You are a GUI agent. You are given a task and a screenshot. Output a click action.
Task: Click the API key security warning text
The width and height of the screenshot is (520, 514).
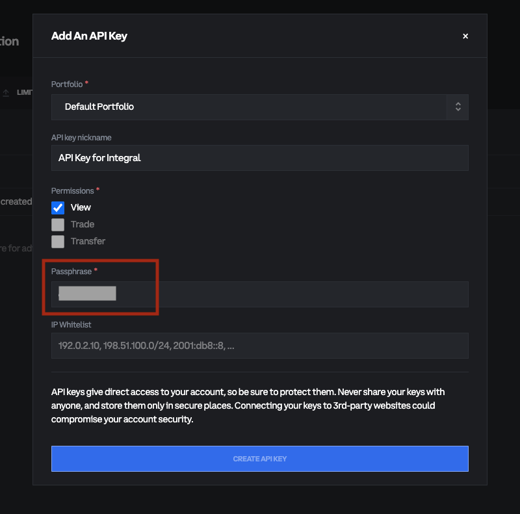coord(247,405)
